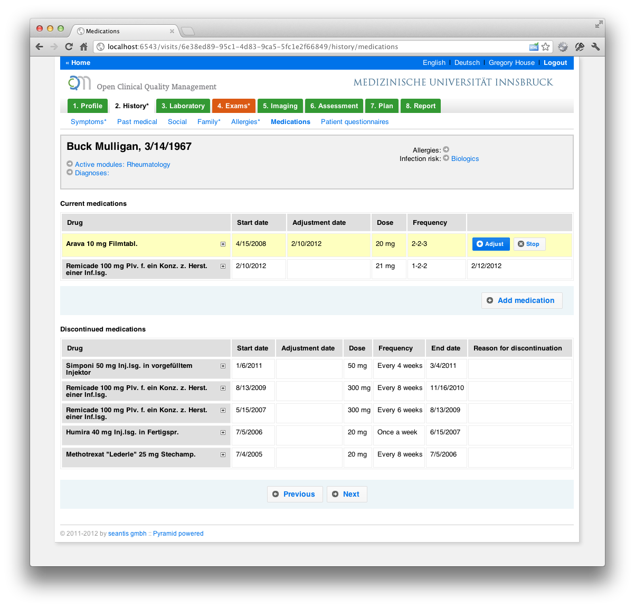
Task: Open the 4. Exams tab
Action: [x=234, y=106]
